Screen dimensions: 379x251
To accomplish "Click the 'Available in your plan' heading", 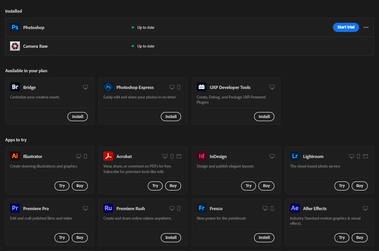I will [x=26, y=71].
